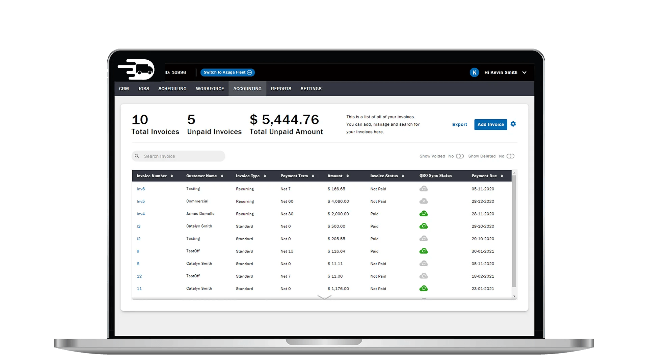Sort the table by Amount arrows
Image resolution: width=648 pixels, height=364 pixels.
pyautogui.click(x=348, y=176)
